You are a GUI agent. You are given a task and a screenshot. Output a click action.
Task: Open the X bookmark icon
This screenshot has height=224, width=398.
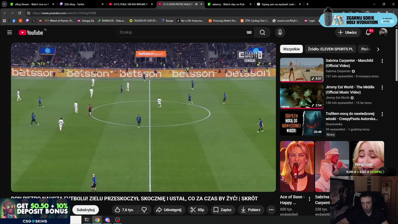pos(34,21)
